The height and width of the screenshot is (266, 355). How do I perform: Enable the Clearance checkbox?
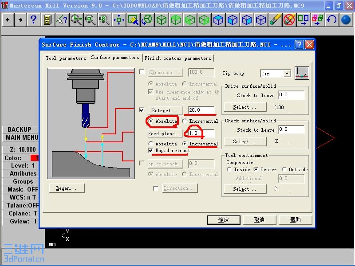pos(142,72)
